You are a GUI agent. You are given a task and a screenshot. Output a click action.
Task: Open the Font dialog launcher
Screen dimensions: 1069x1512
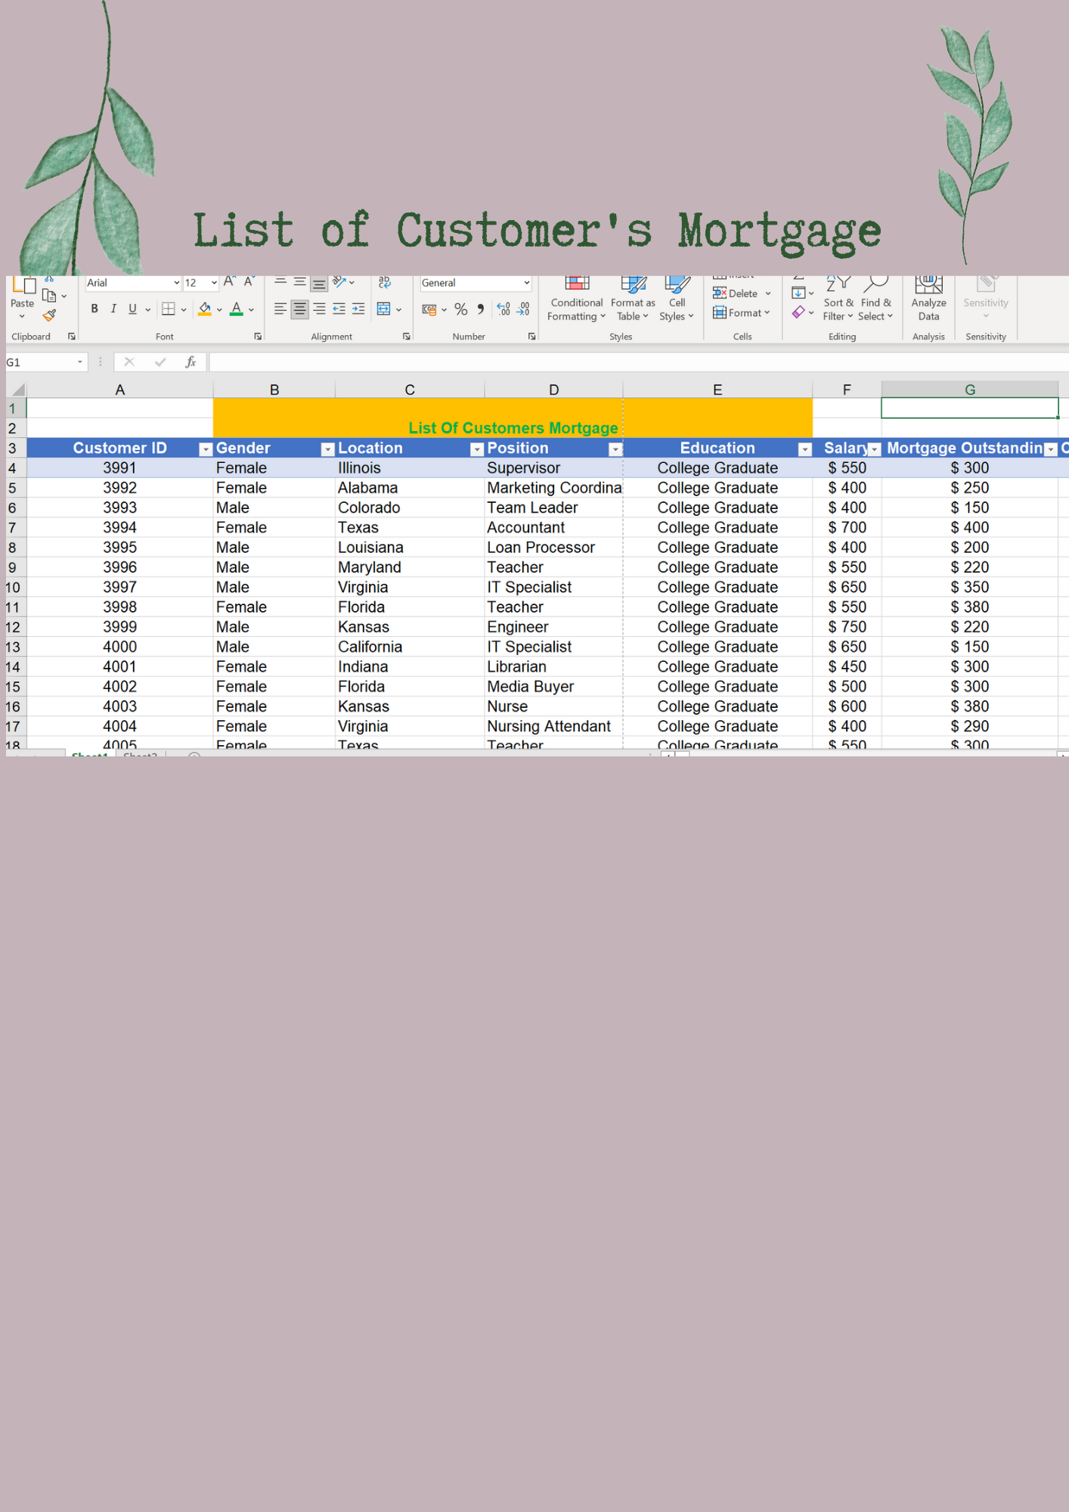(258, 337)
